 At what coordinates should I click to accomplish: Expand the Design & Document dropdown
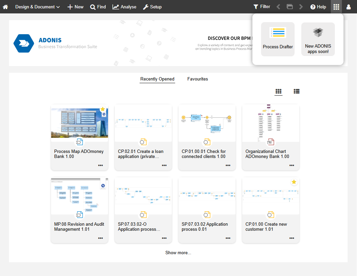(38, 7)
